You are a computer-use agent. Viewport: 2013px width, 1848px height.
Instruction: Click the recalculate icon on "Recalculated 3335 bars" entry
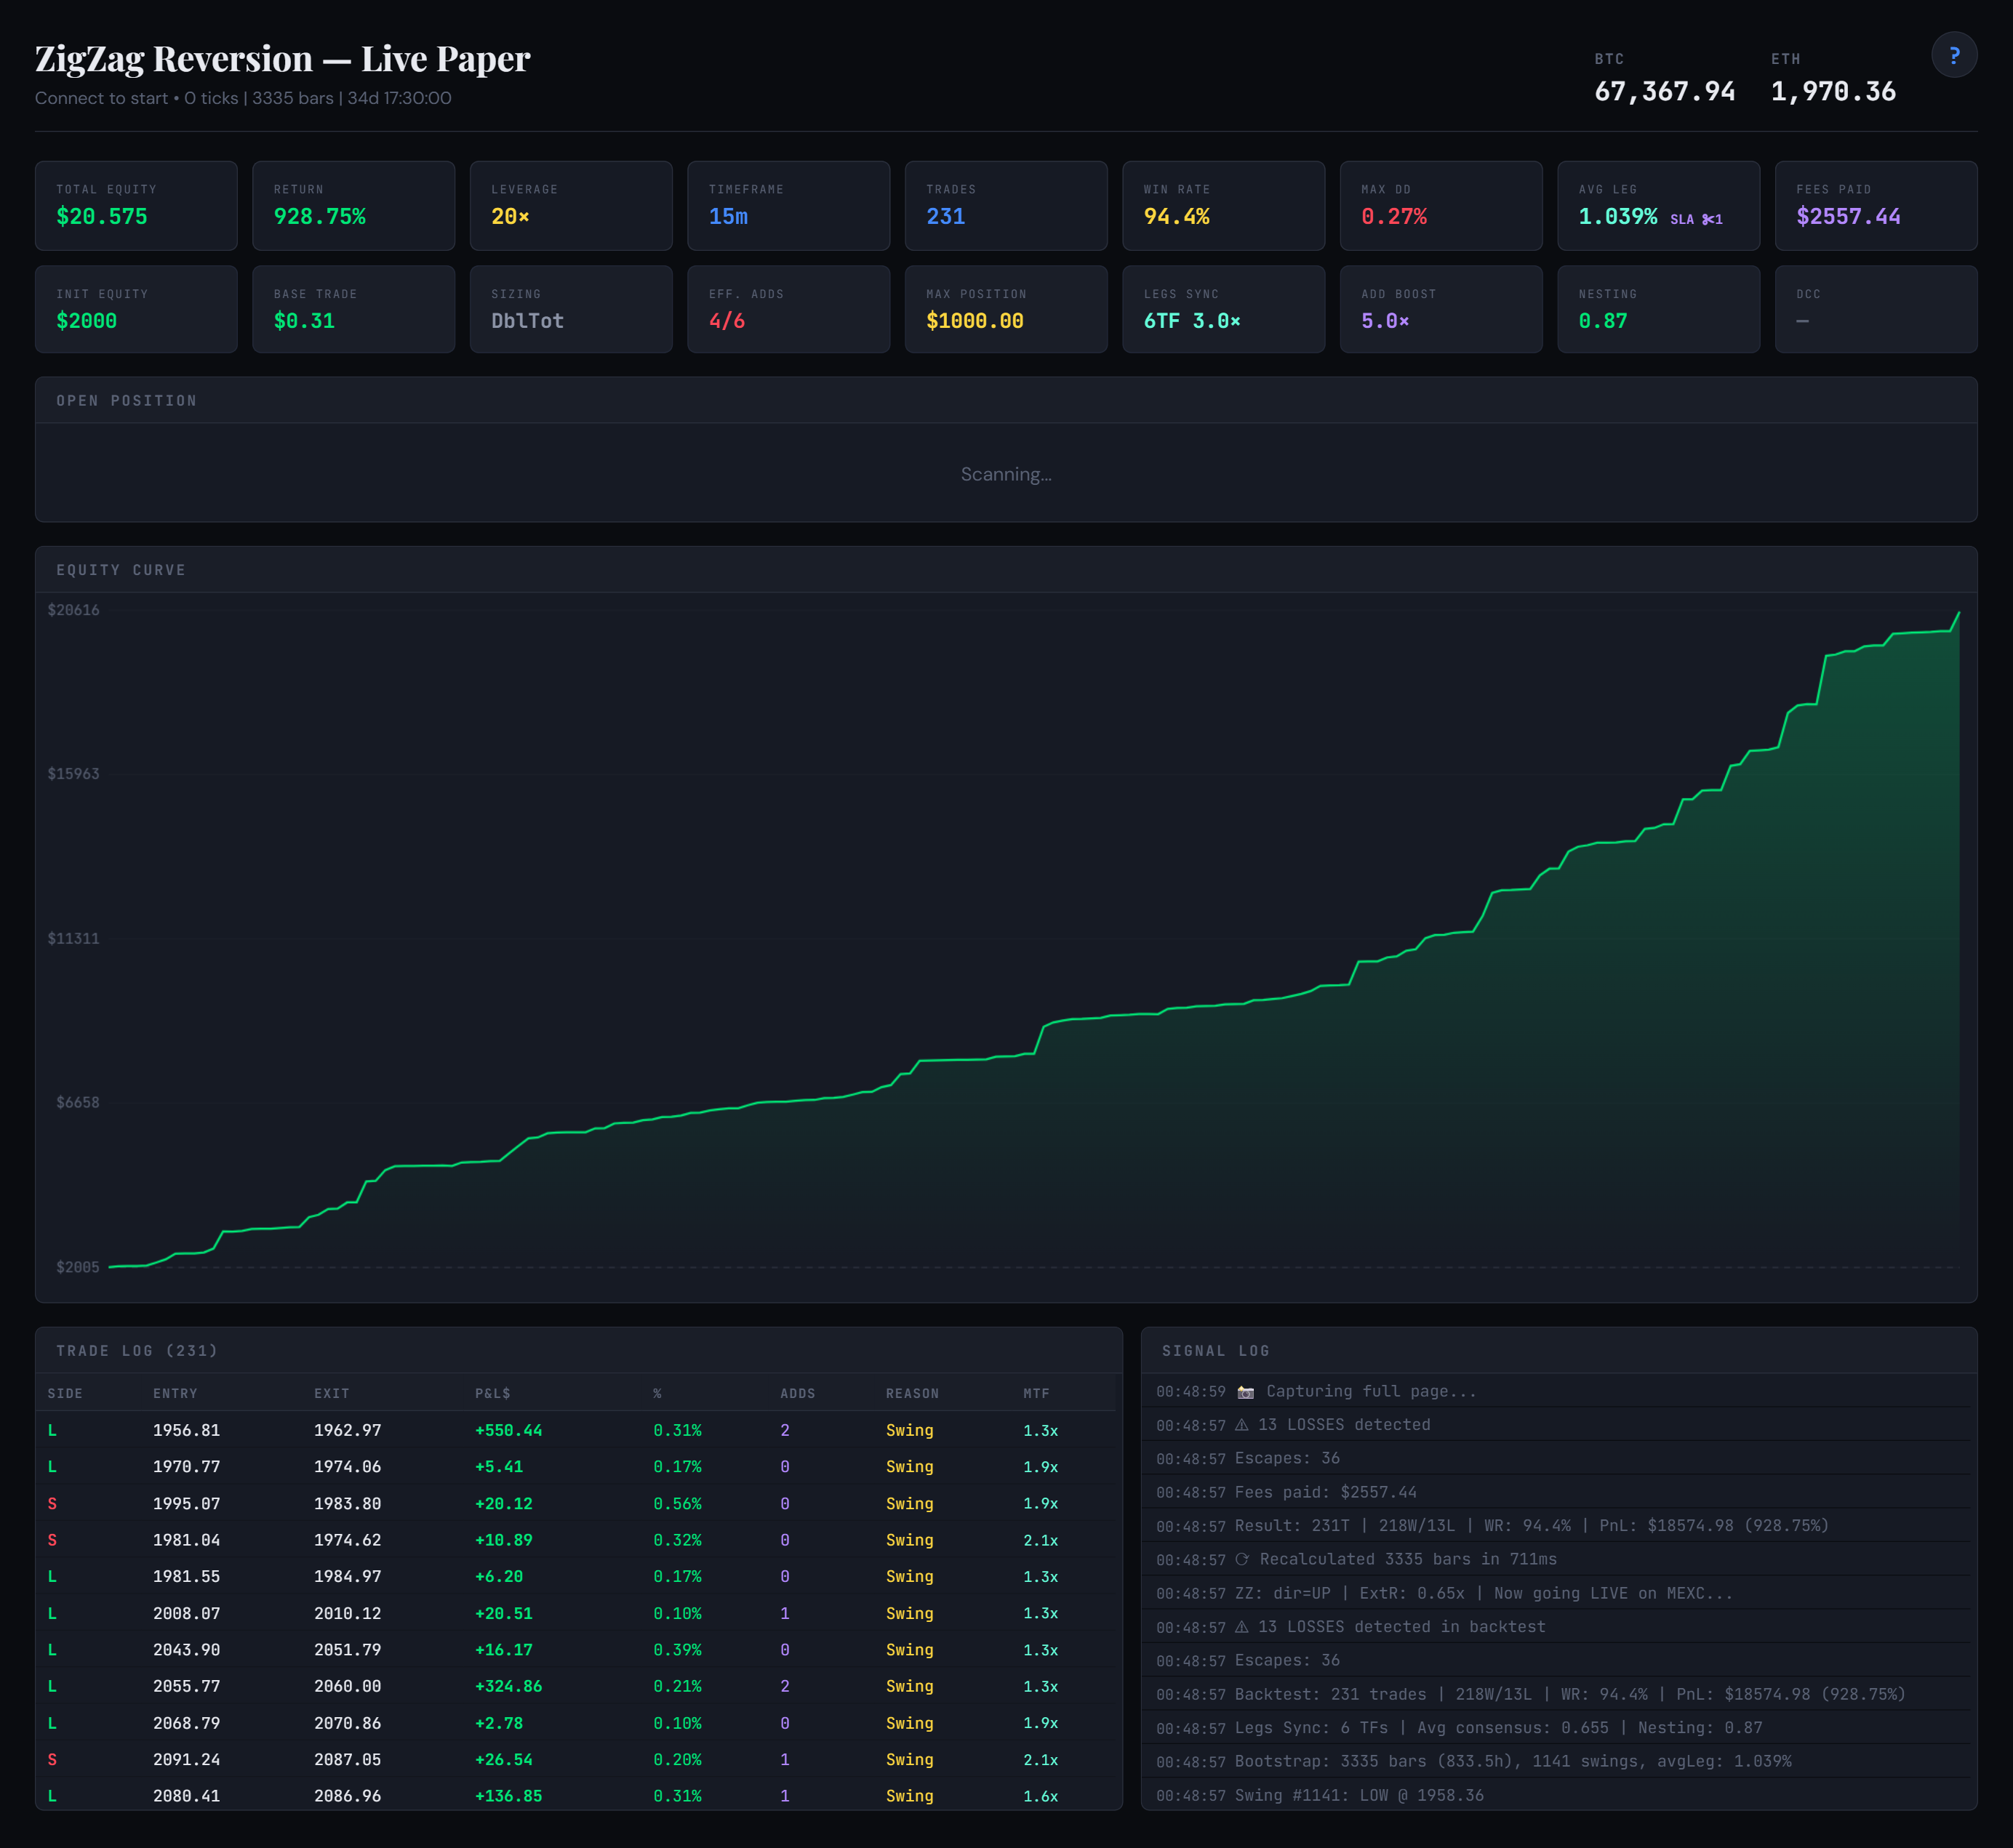(1243, 1559)
